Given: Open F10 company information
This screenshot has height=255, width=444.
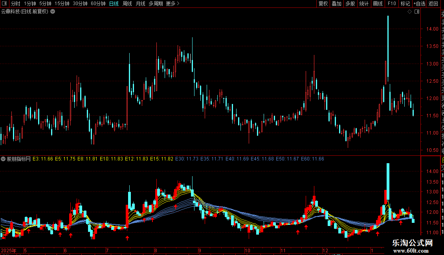Looking at the screenshot, I should pos(392,4).
